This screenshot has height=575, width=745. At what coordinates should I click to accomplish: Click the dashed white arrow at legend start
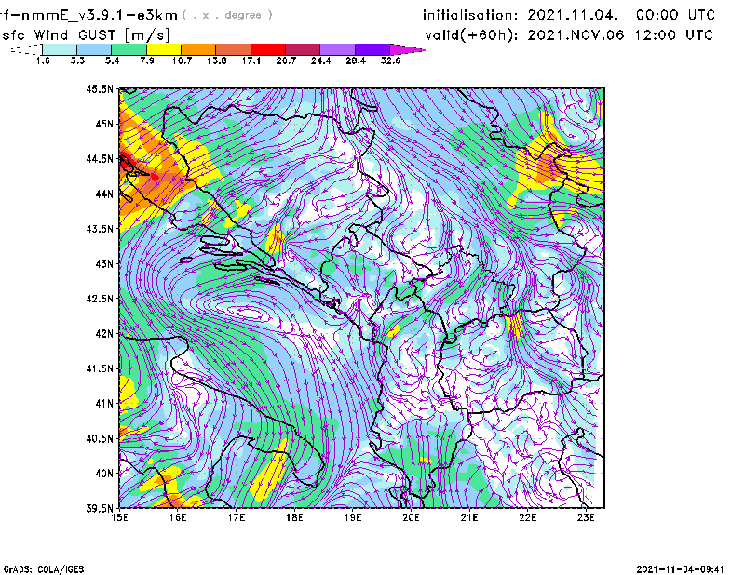(x=26, y=49)
